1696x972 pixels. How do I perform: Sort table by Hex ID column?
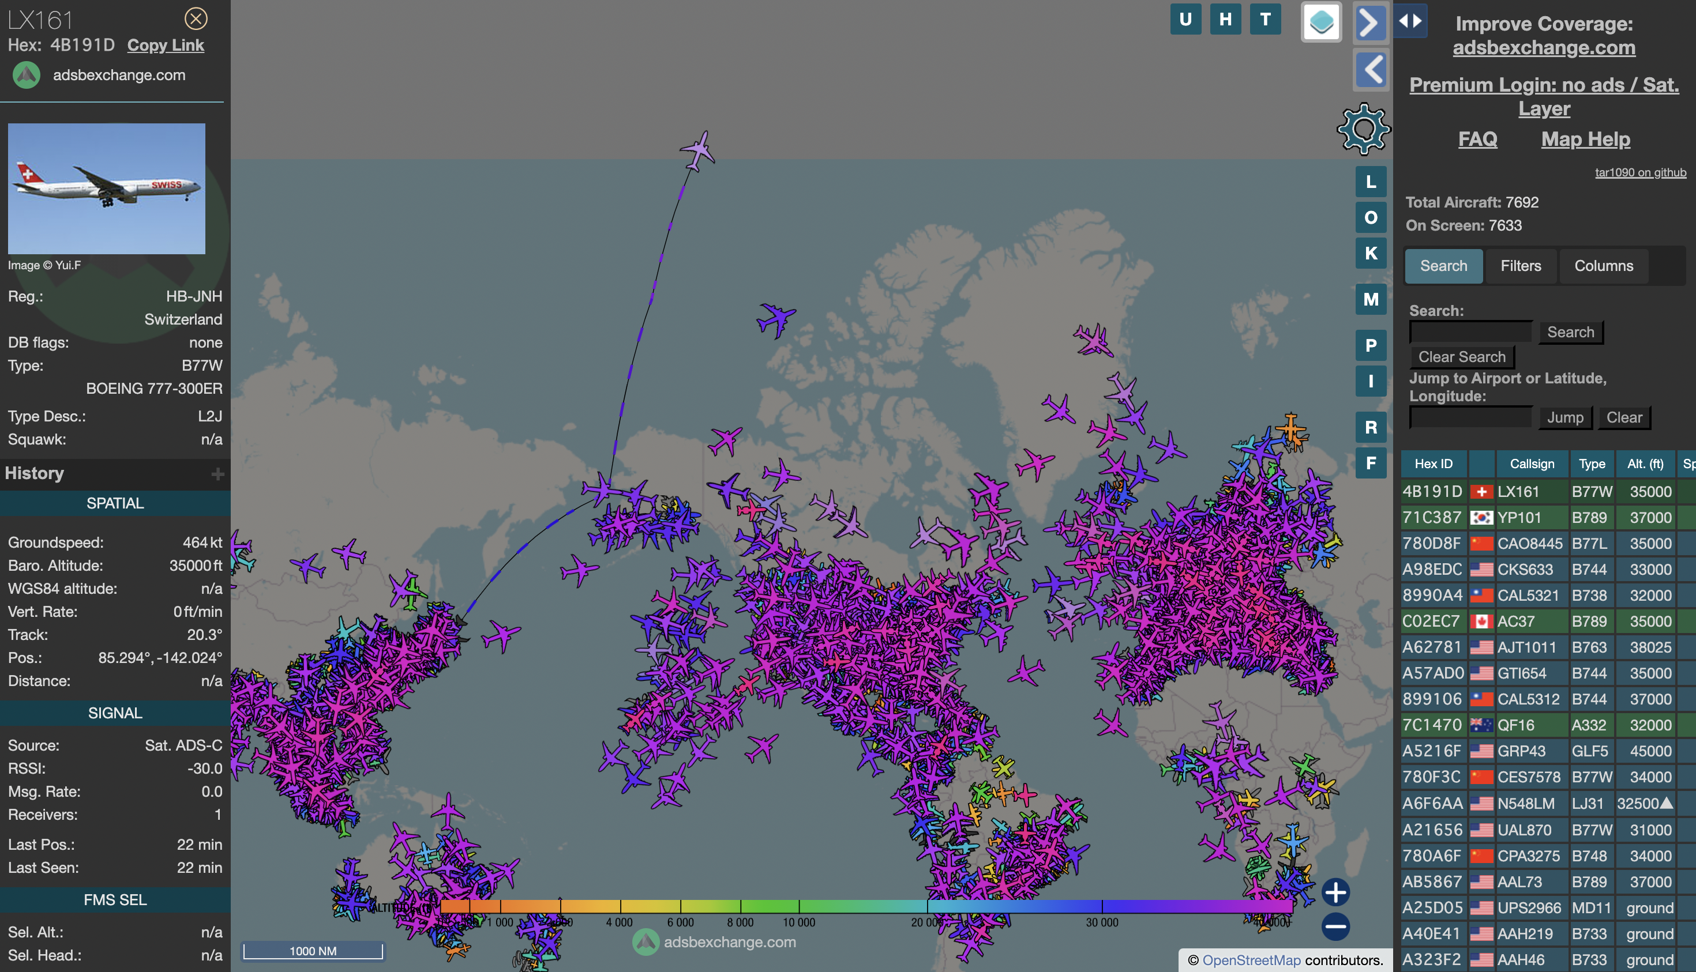tap(1434, 464)
